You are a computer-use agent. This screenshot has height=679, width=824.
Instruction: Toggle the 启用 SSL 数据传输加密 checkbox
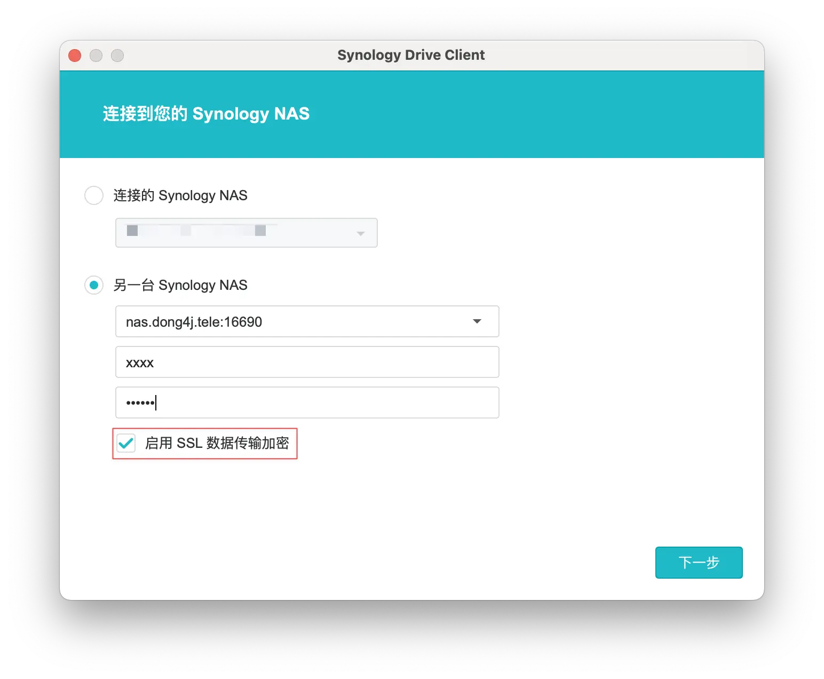[126, 443]
